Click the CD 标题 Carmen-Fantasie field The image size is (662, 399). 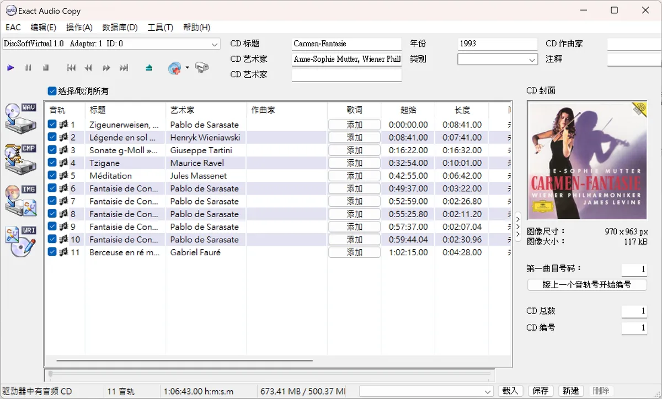point(346,44)
